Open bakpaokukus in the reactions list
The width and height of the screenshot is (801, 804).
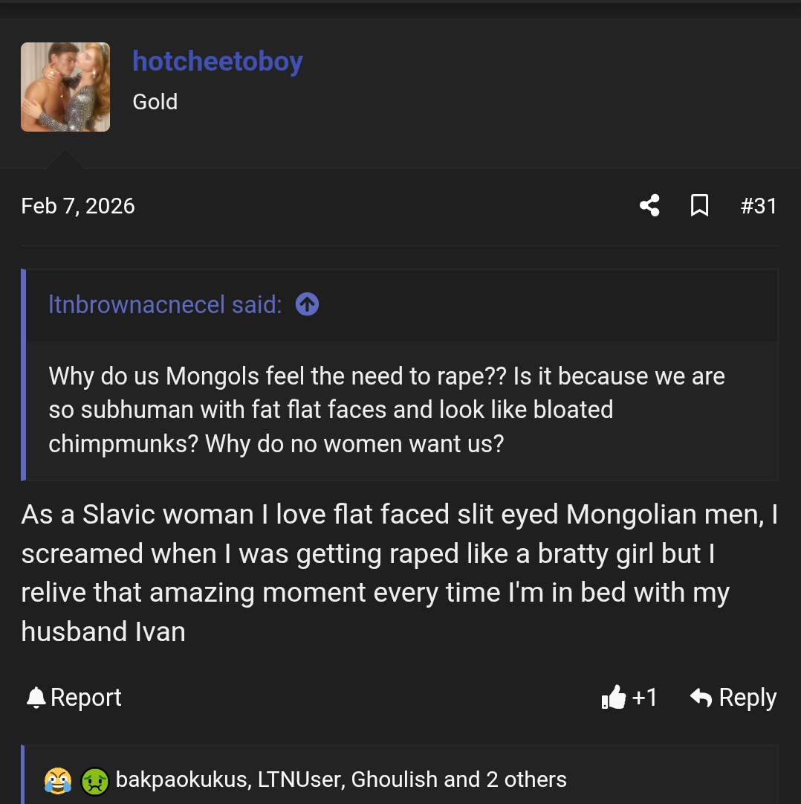click(x=181, y=779)
